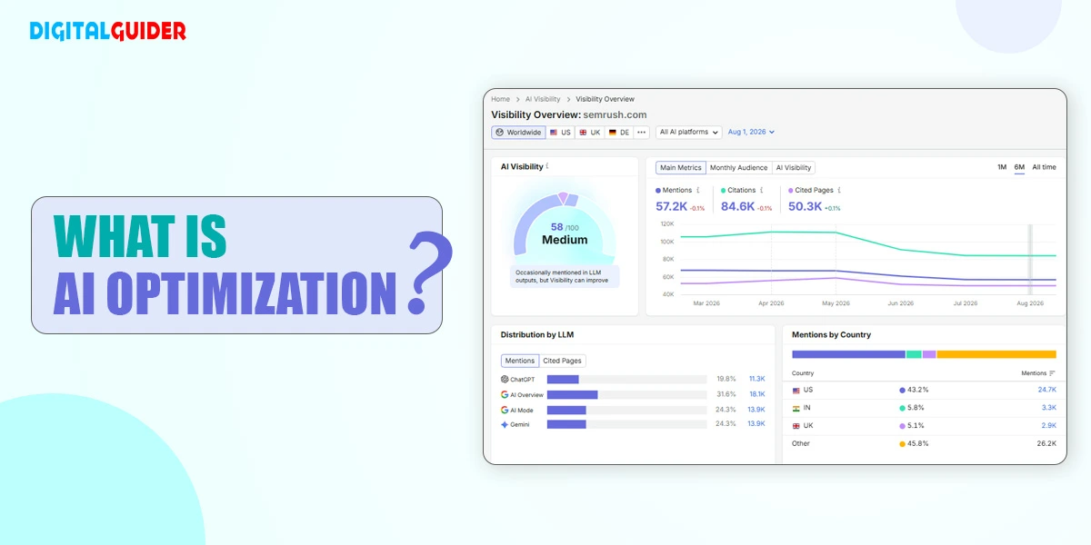Click info icon next to Cited Pages metric

[839, 191]
